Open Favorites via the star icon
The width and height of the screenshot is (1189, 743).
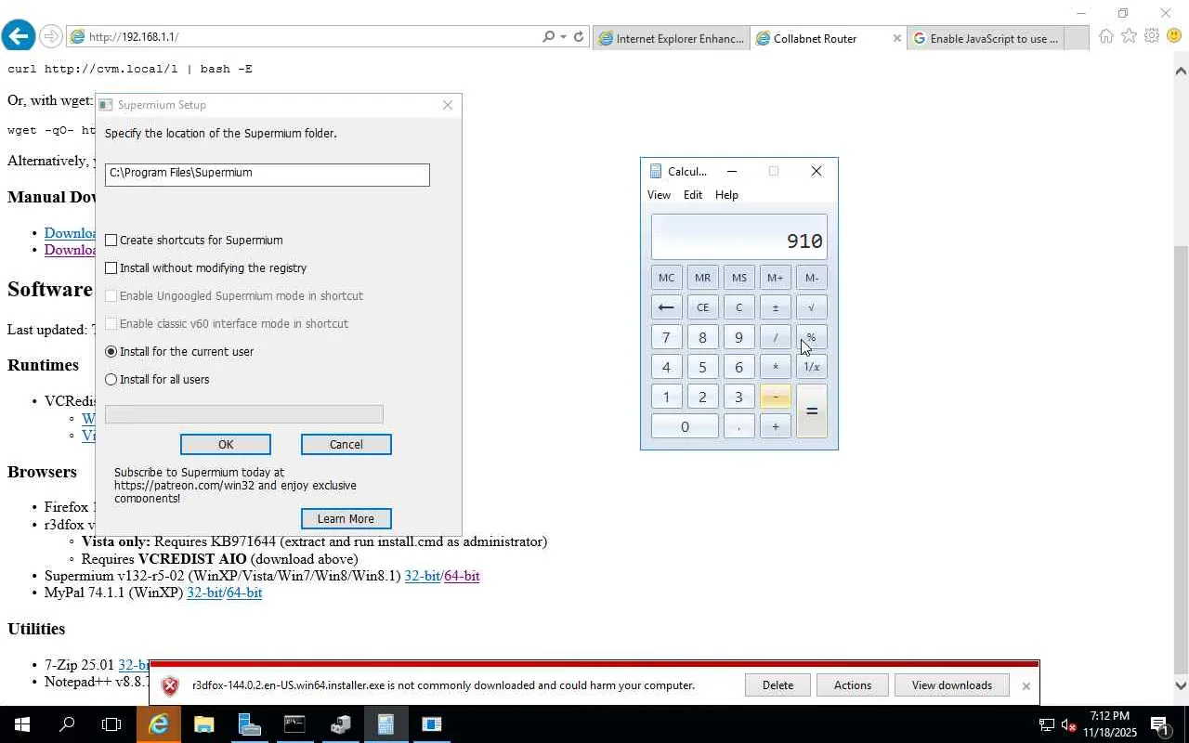tap(1129, 36)
